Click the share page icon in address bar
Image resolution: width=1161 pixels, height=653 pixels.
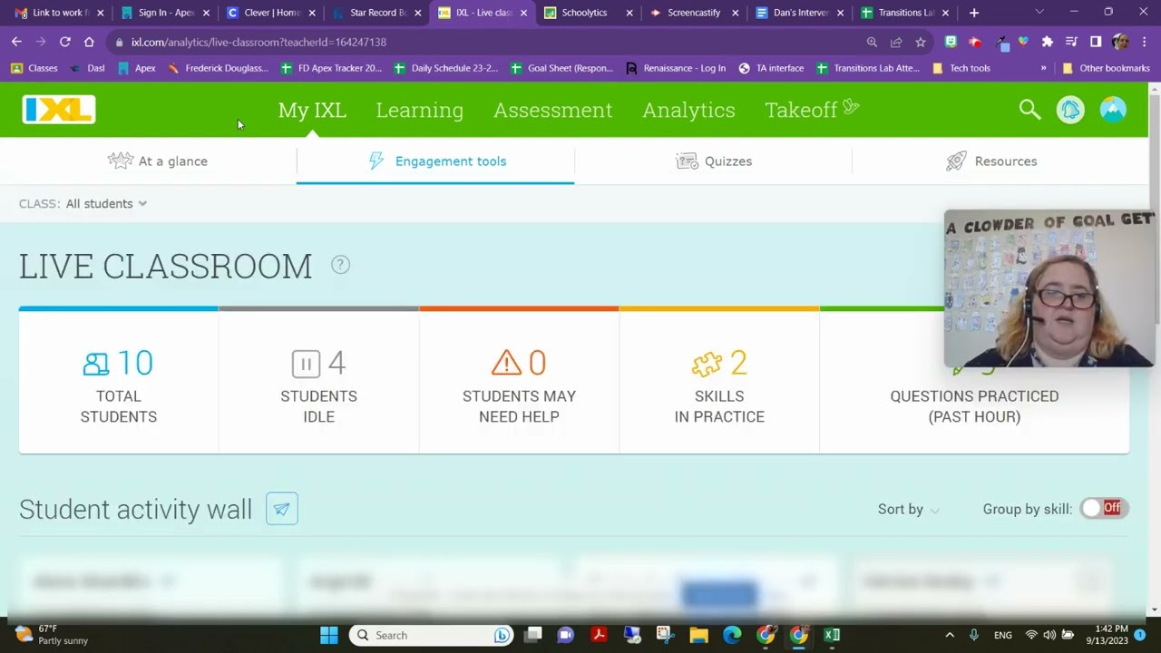pos(896,42)
